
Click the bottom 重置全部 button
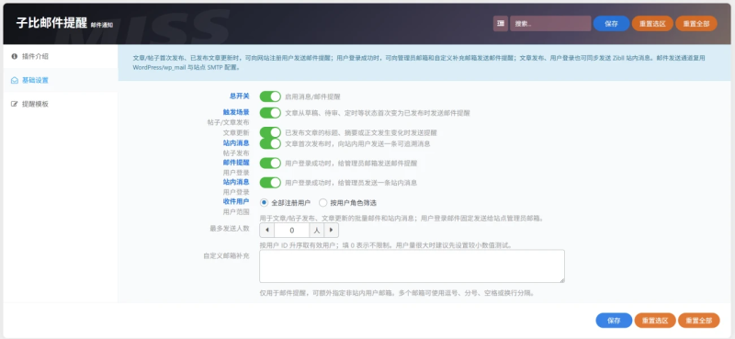[698, 321]
